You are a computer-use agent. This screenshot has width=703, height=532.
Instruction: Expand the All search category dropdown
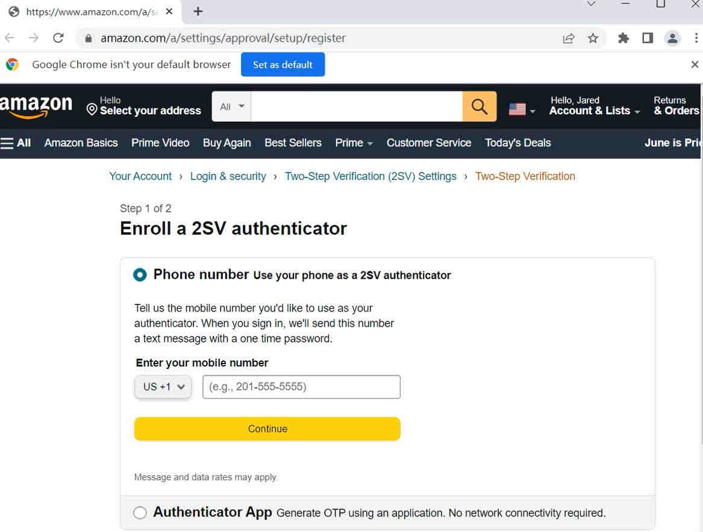232,107
